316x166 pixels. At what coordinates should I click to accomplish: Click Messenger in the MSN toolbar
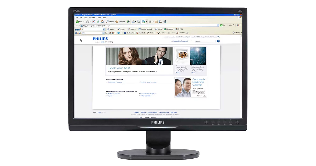click(x=169, y=29)
